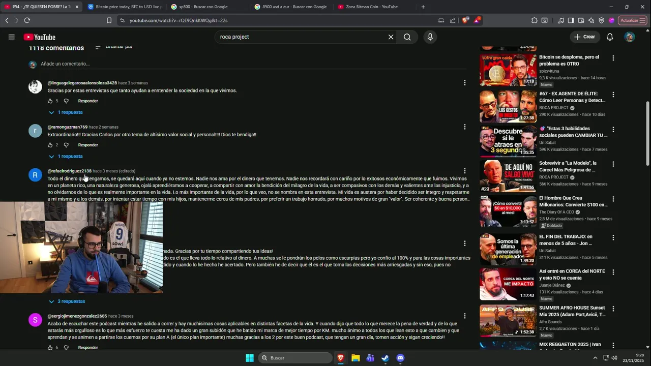The height and width of the screenshot is (366, 651).
Task: Dislike ramonguzman769's comment
Action: 66,145
